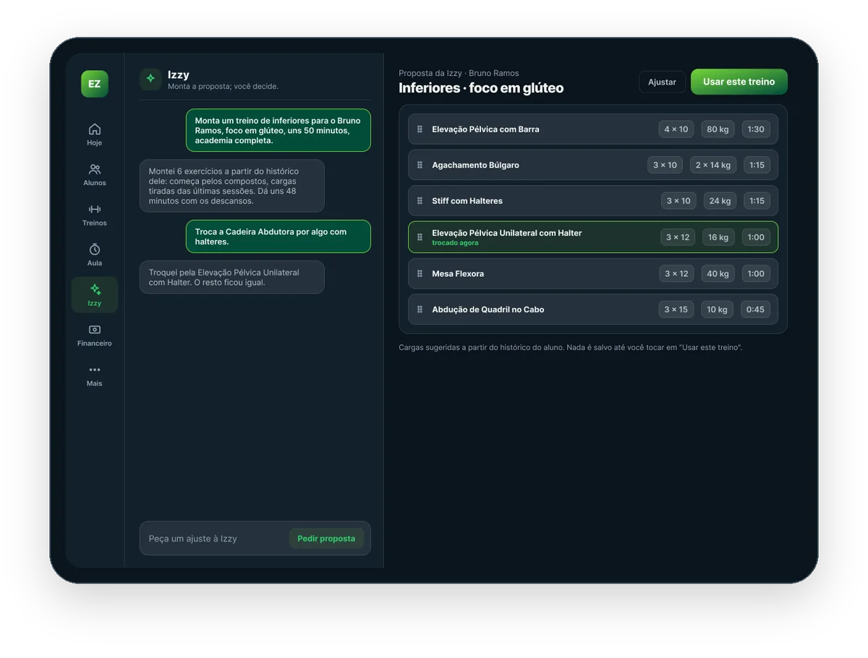Click Pedir proposta in chat box
This screenshot has height=658, width=868.
tap(326, 539)
